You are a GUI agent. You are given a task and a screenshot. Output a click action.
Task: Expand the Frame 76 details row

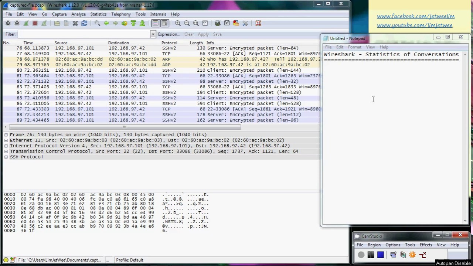pos(6,135)
